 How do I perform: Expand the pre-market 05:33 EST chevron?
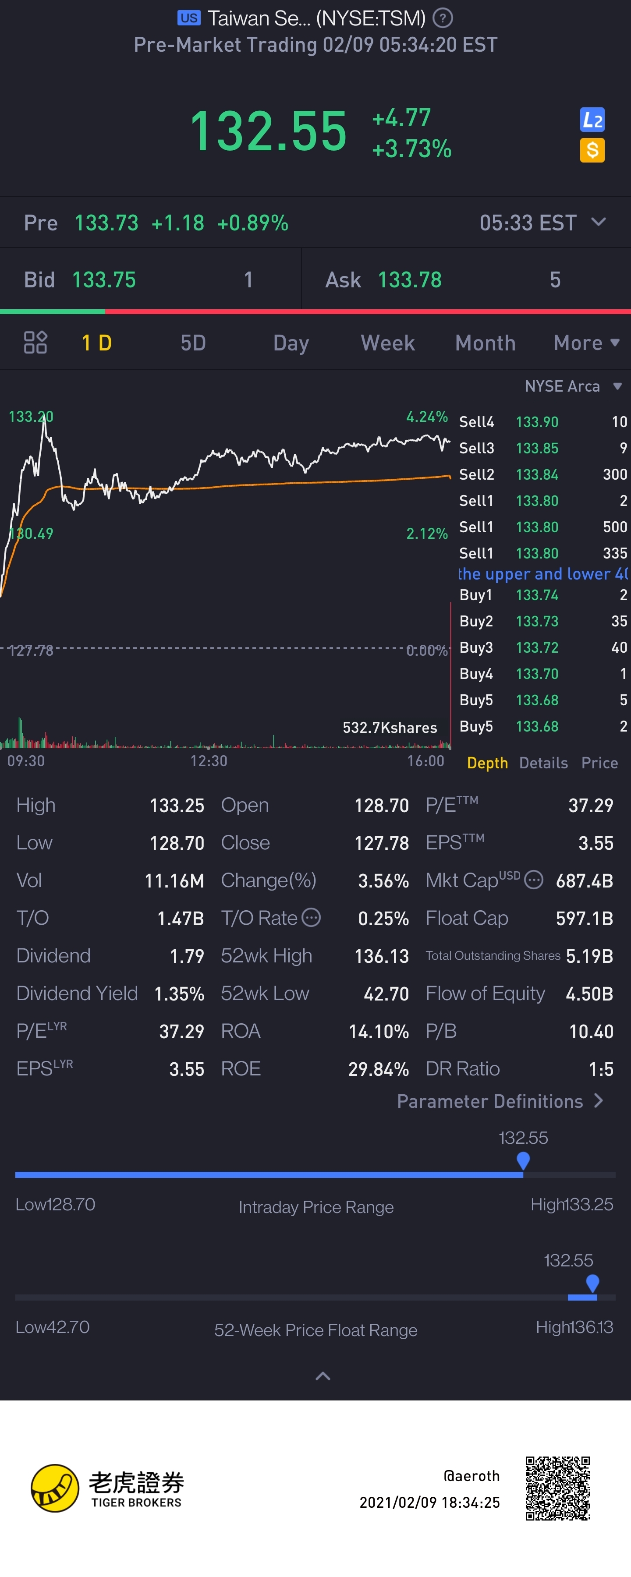pyautogui.click(x=599, y=222)
